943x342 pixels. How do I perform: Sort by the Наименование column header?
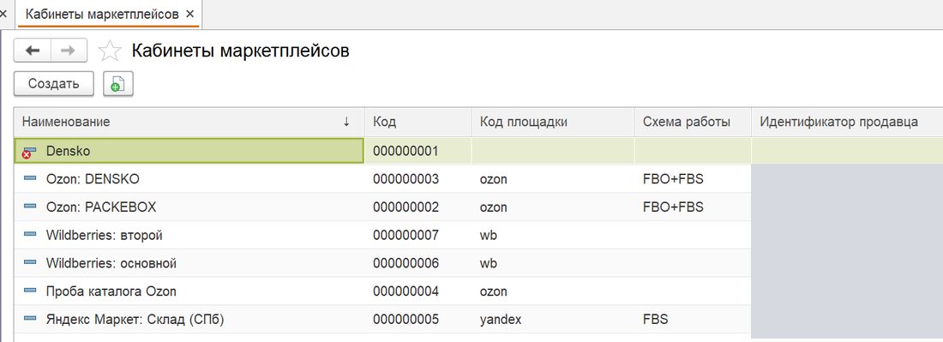189,122
